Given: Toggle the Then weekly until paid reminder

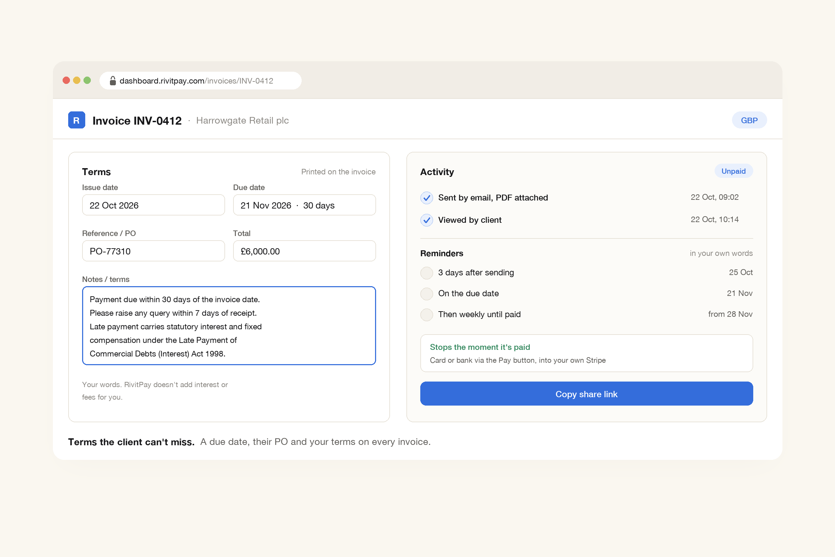Looking at the screenshot, I should (x=427, y=315).
